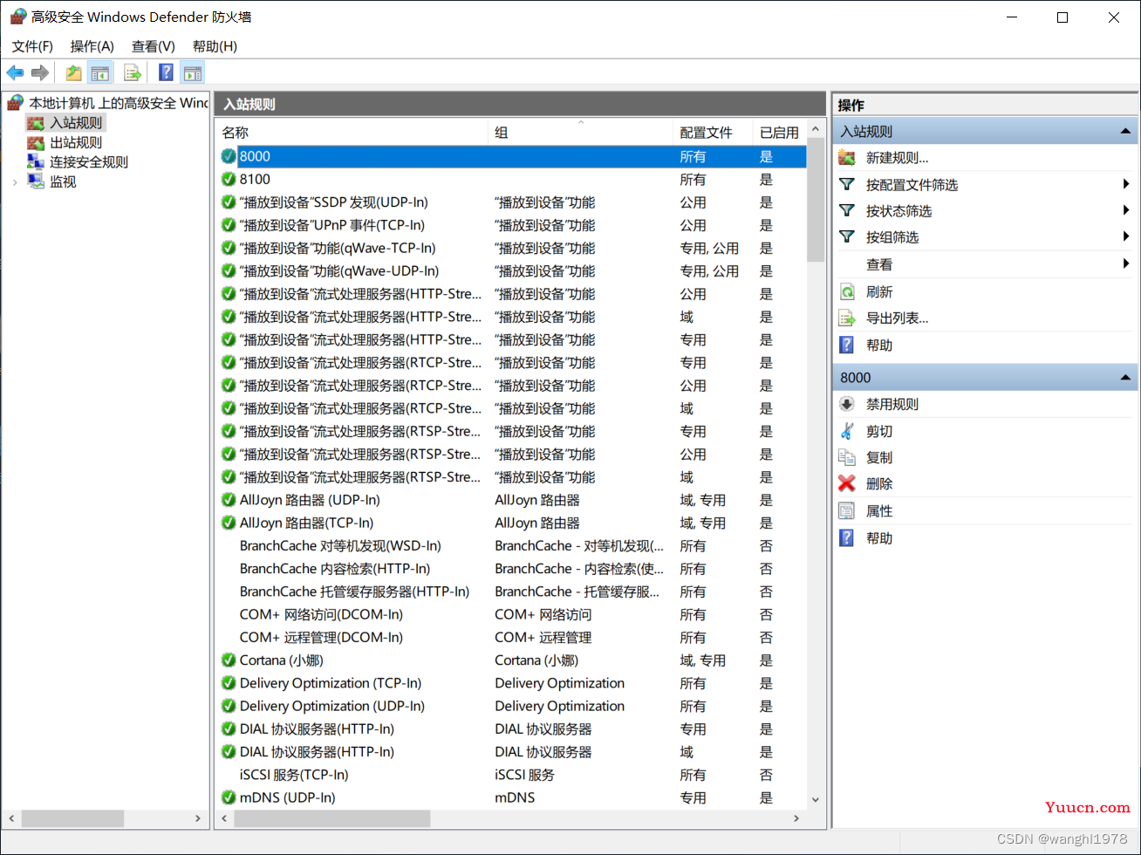The width and height of the screenshot is (1141, 855).
Task: Click the Up one level folder icon
Action: [x=74, y=72]
